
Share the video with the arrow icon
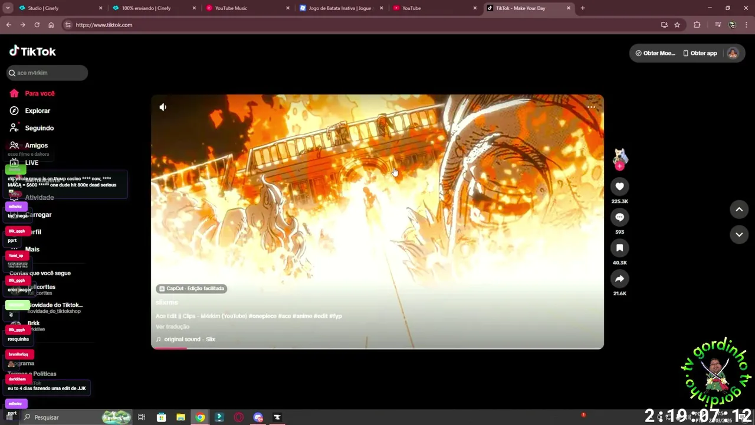point(619,279)
